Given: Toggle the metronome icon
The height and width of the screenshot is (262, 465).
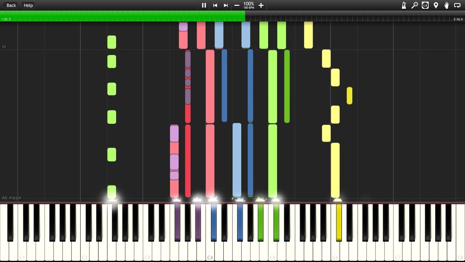Looking at the screenshot, I should coord(404,5).
